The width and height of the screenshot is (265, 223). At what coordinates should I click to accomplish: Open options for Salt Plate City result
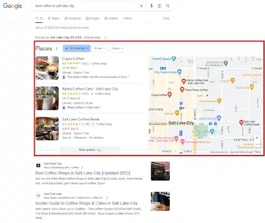click(82, 168)
